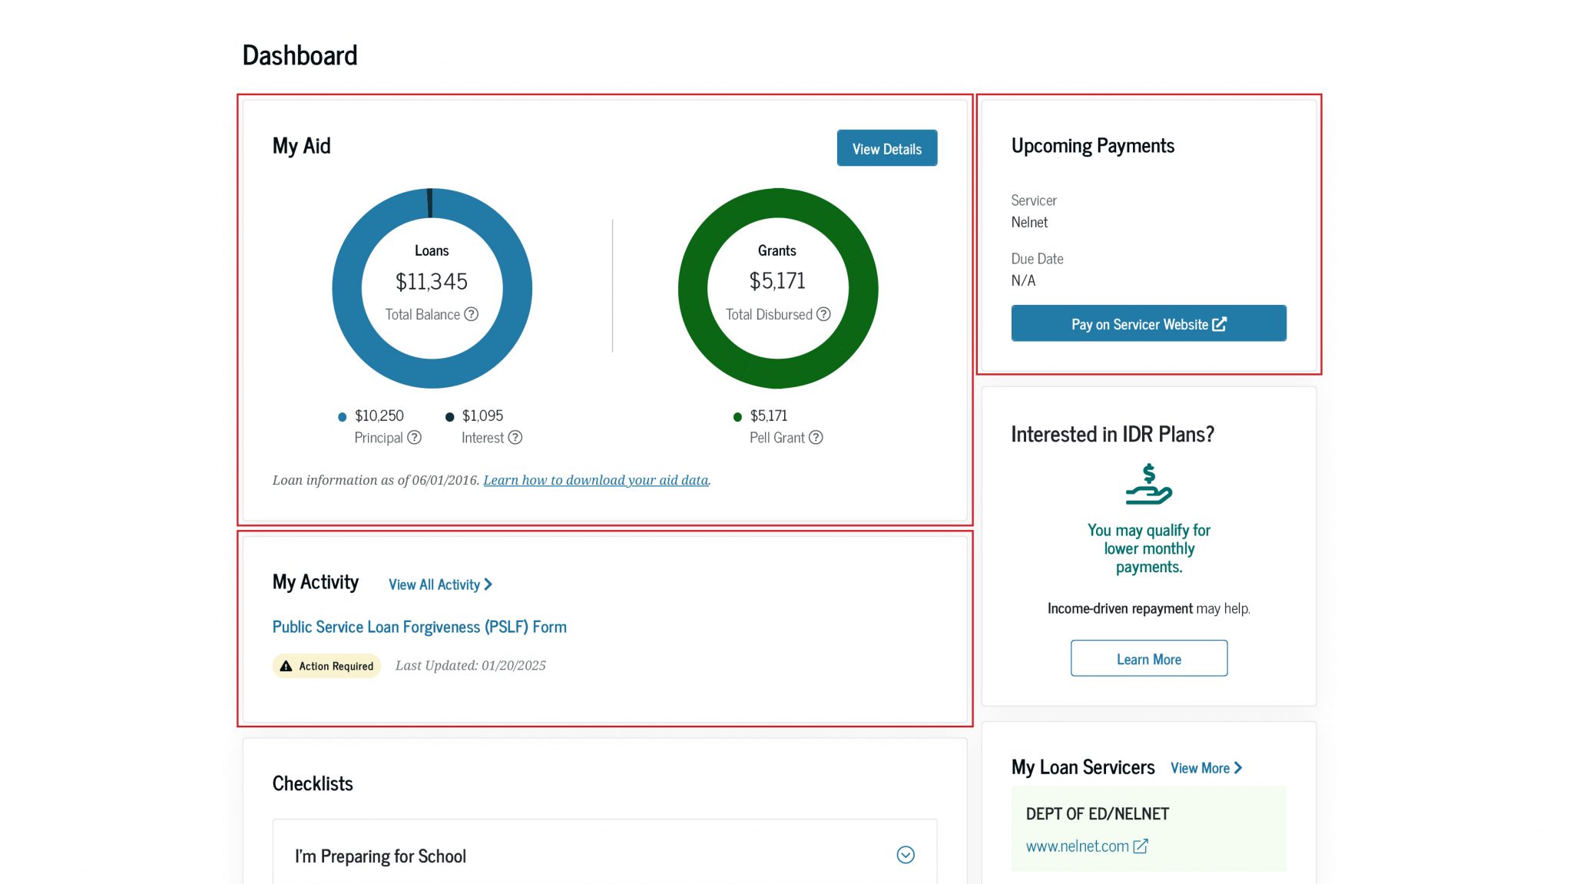Open the Total Disbursed help icon
The image size is (1573, 884).
[x=823, y=314]
